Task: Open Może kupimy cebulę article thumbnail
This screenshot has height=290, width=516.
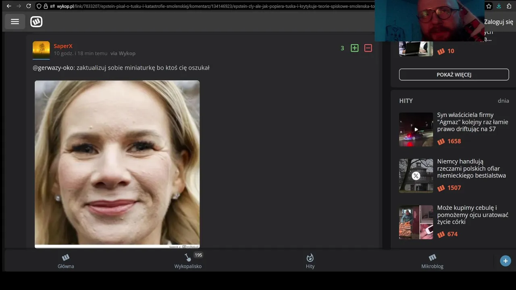Action: (416, 222)
